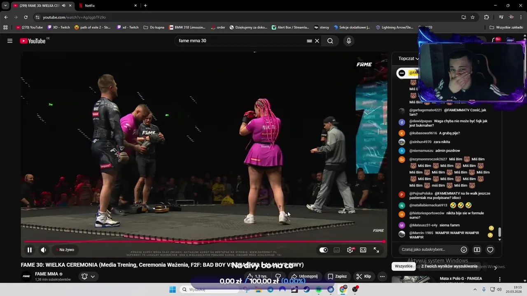Screen dimensions: 527x296
Task: Open the 'XD - Twitch' bookmark
Action: [x=58, y=28]
